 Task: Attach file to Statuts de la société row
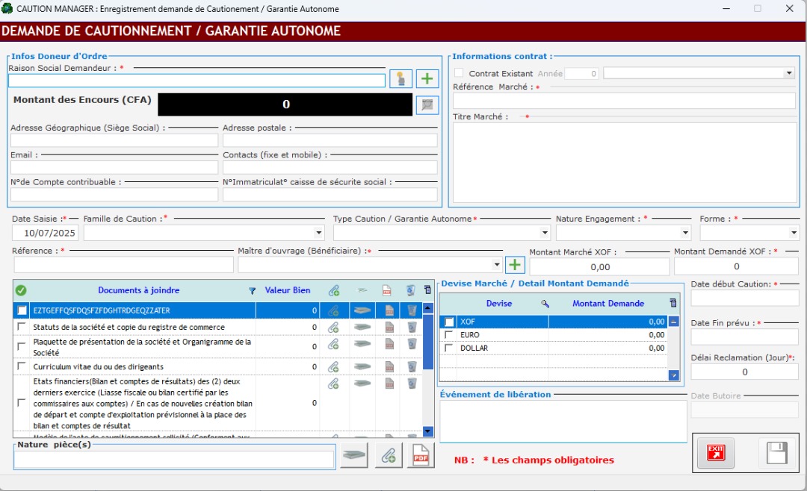[x=333, y=327]
